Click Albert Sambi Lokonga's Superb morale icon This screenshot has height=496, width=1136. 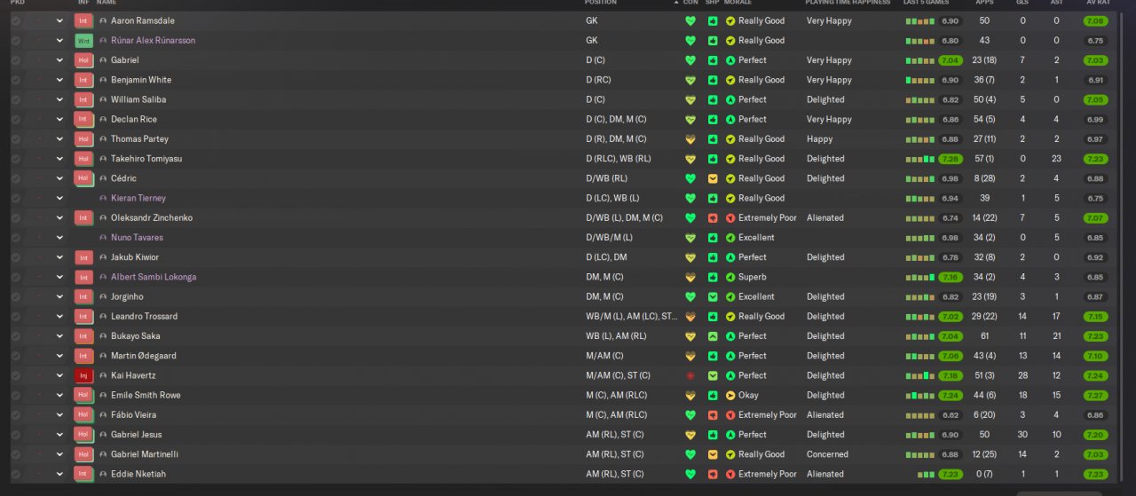tap(730, 277)
